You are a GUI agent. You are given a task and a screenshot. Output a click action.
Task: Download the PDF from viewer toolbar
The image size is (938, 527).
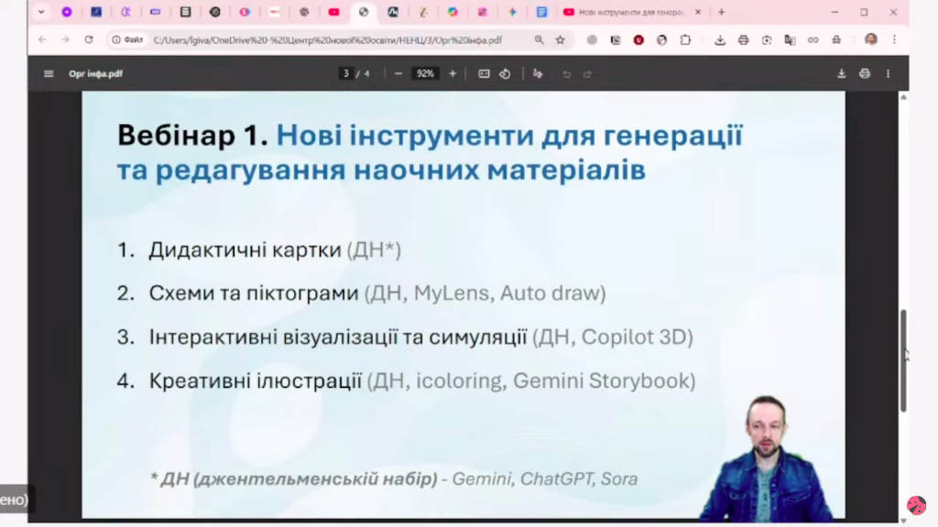tap(841, 74)
